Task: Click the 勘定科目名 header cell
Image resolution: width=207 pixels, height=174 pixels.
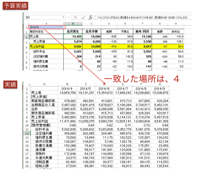Action: (x=46, y=32)
